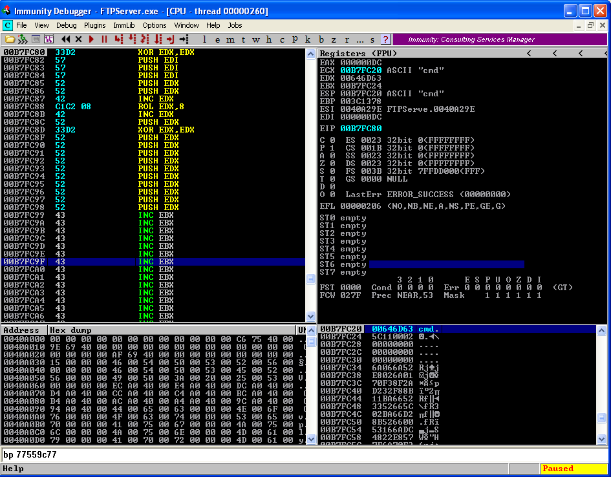Viewport: 611px width, 477px height.
Task: Show handles with the h button
Action: (269, 39)
